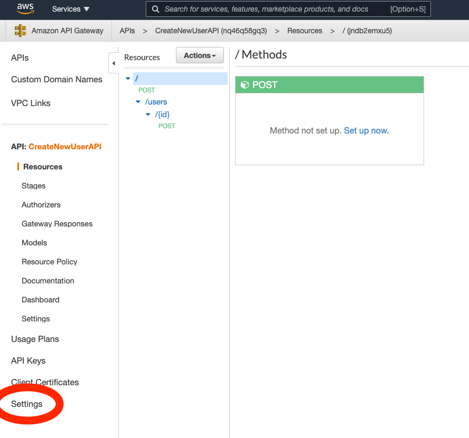This screenshot has width=469, height=438.
Task: Open Authorizers in the sidebar
Action: pyautogui.click(x=41, y=205)
